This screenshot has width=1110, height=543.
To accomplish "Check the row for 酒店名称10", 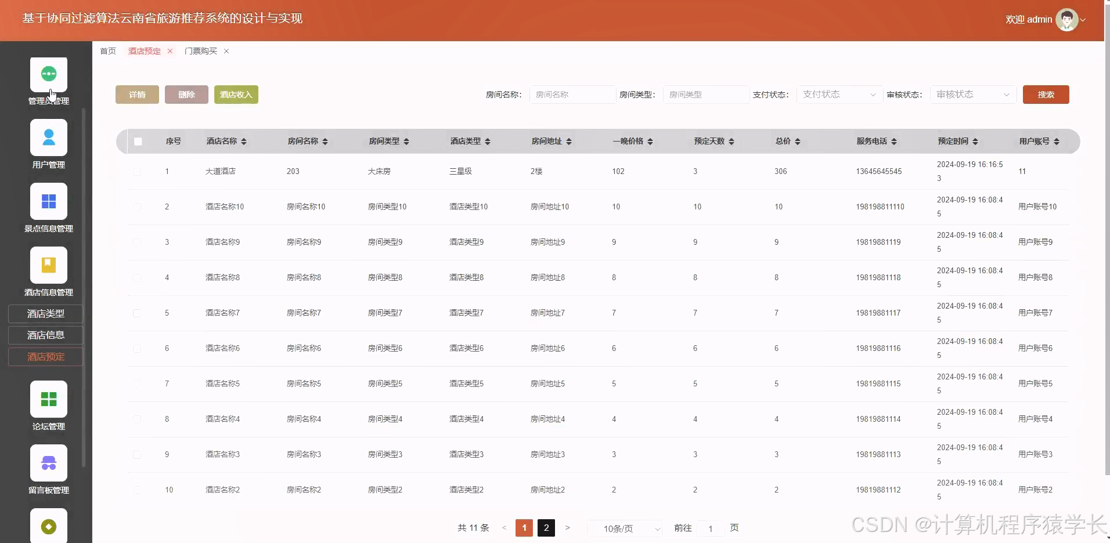I will click(137, 207).
